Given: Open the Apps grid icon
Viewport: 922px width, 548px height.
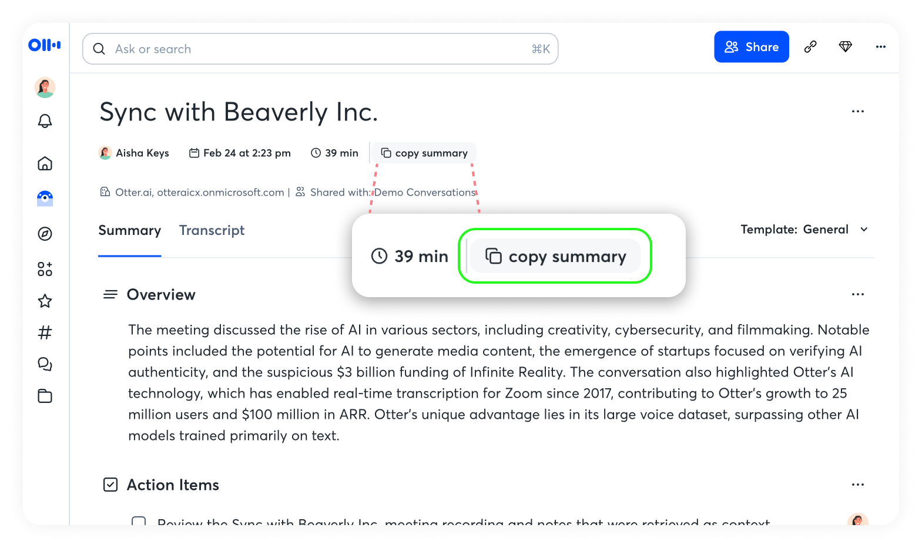Looking at the screenshot, I should point(45,269).
